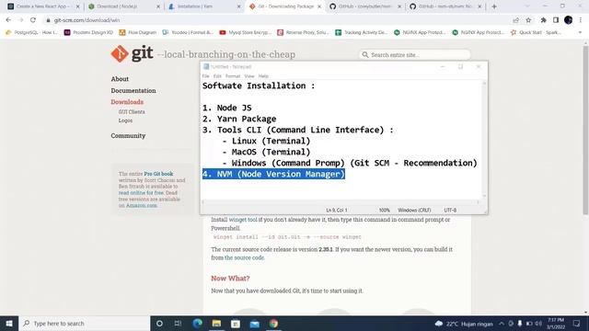Click Chrome's forward arrow
The width and height of the screenshot is (589, 331).
tap(20, 20)
